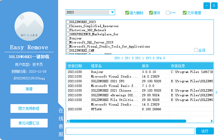
Task: Click the 清理 clean button
Action: [x=29, y=89]
